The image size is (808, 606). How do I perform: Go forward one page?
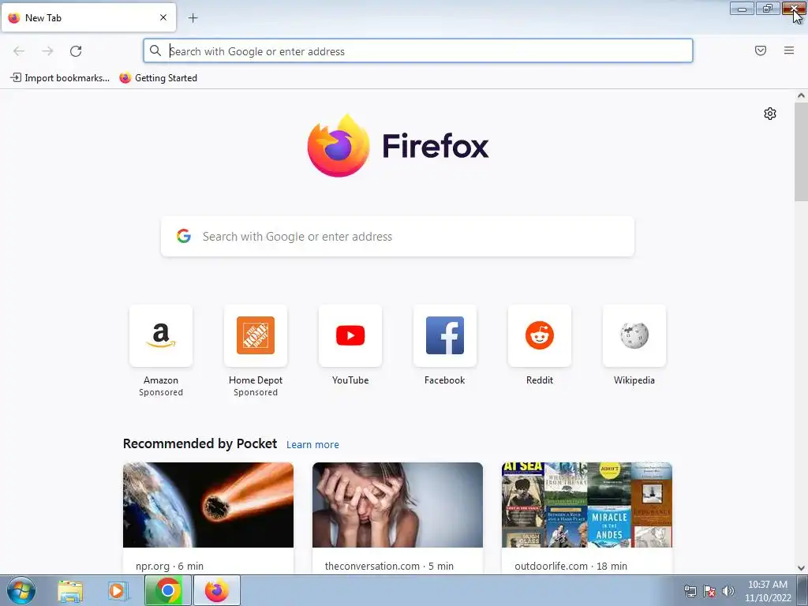tap(47, 51)
